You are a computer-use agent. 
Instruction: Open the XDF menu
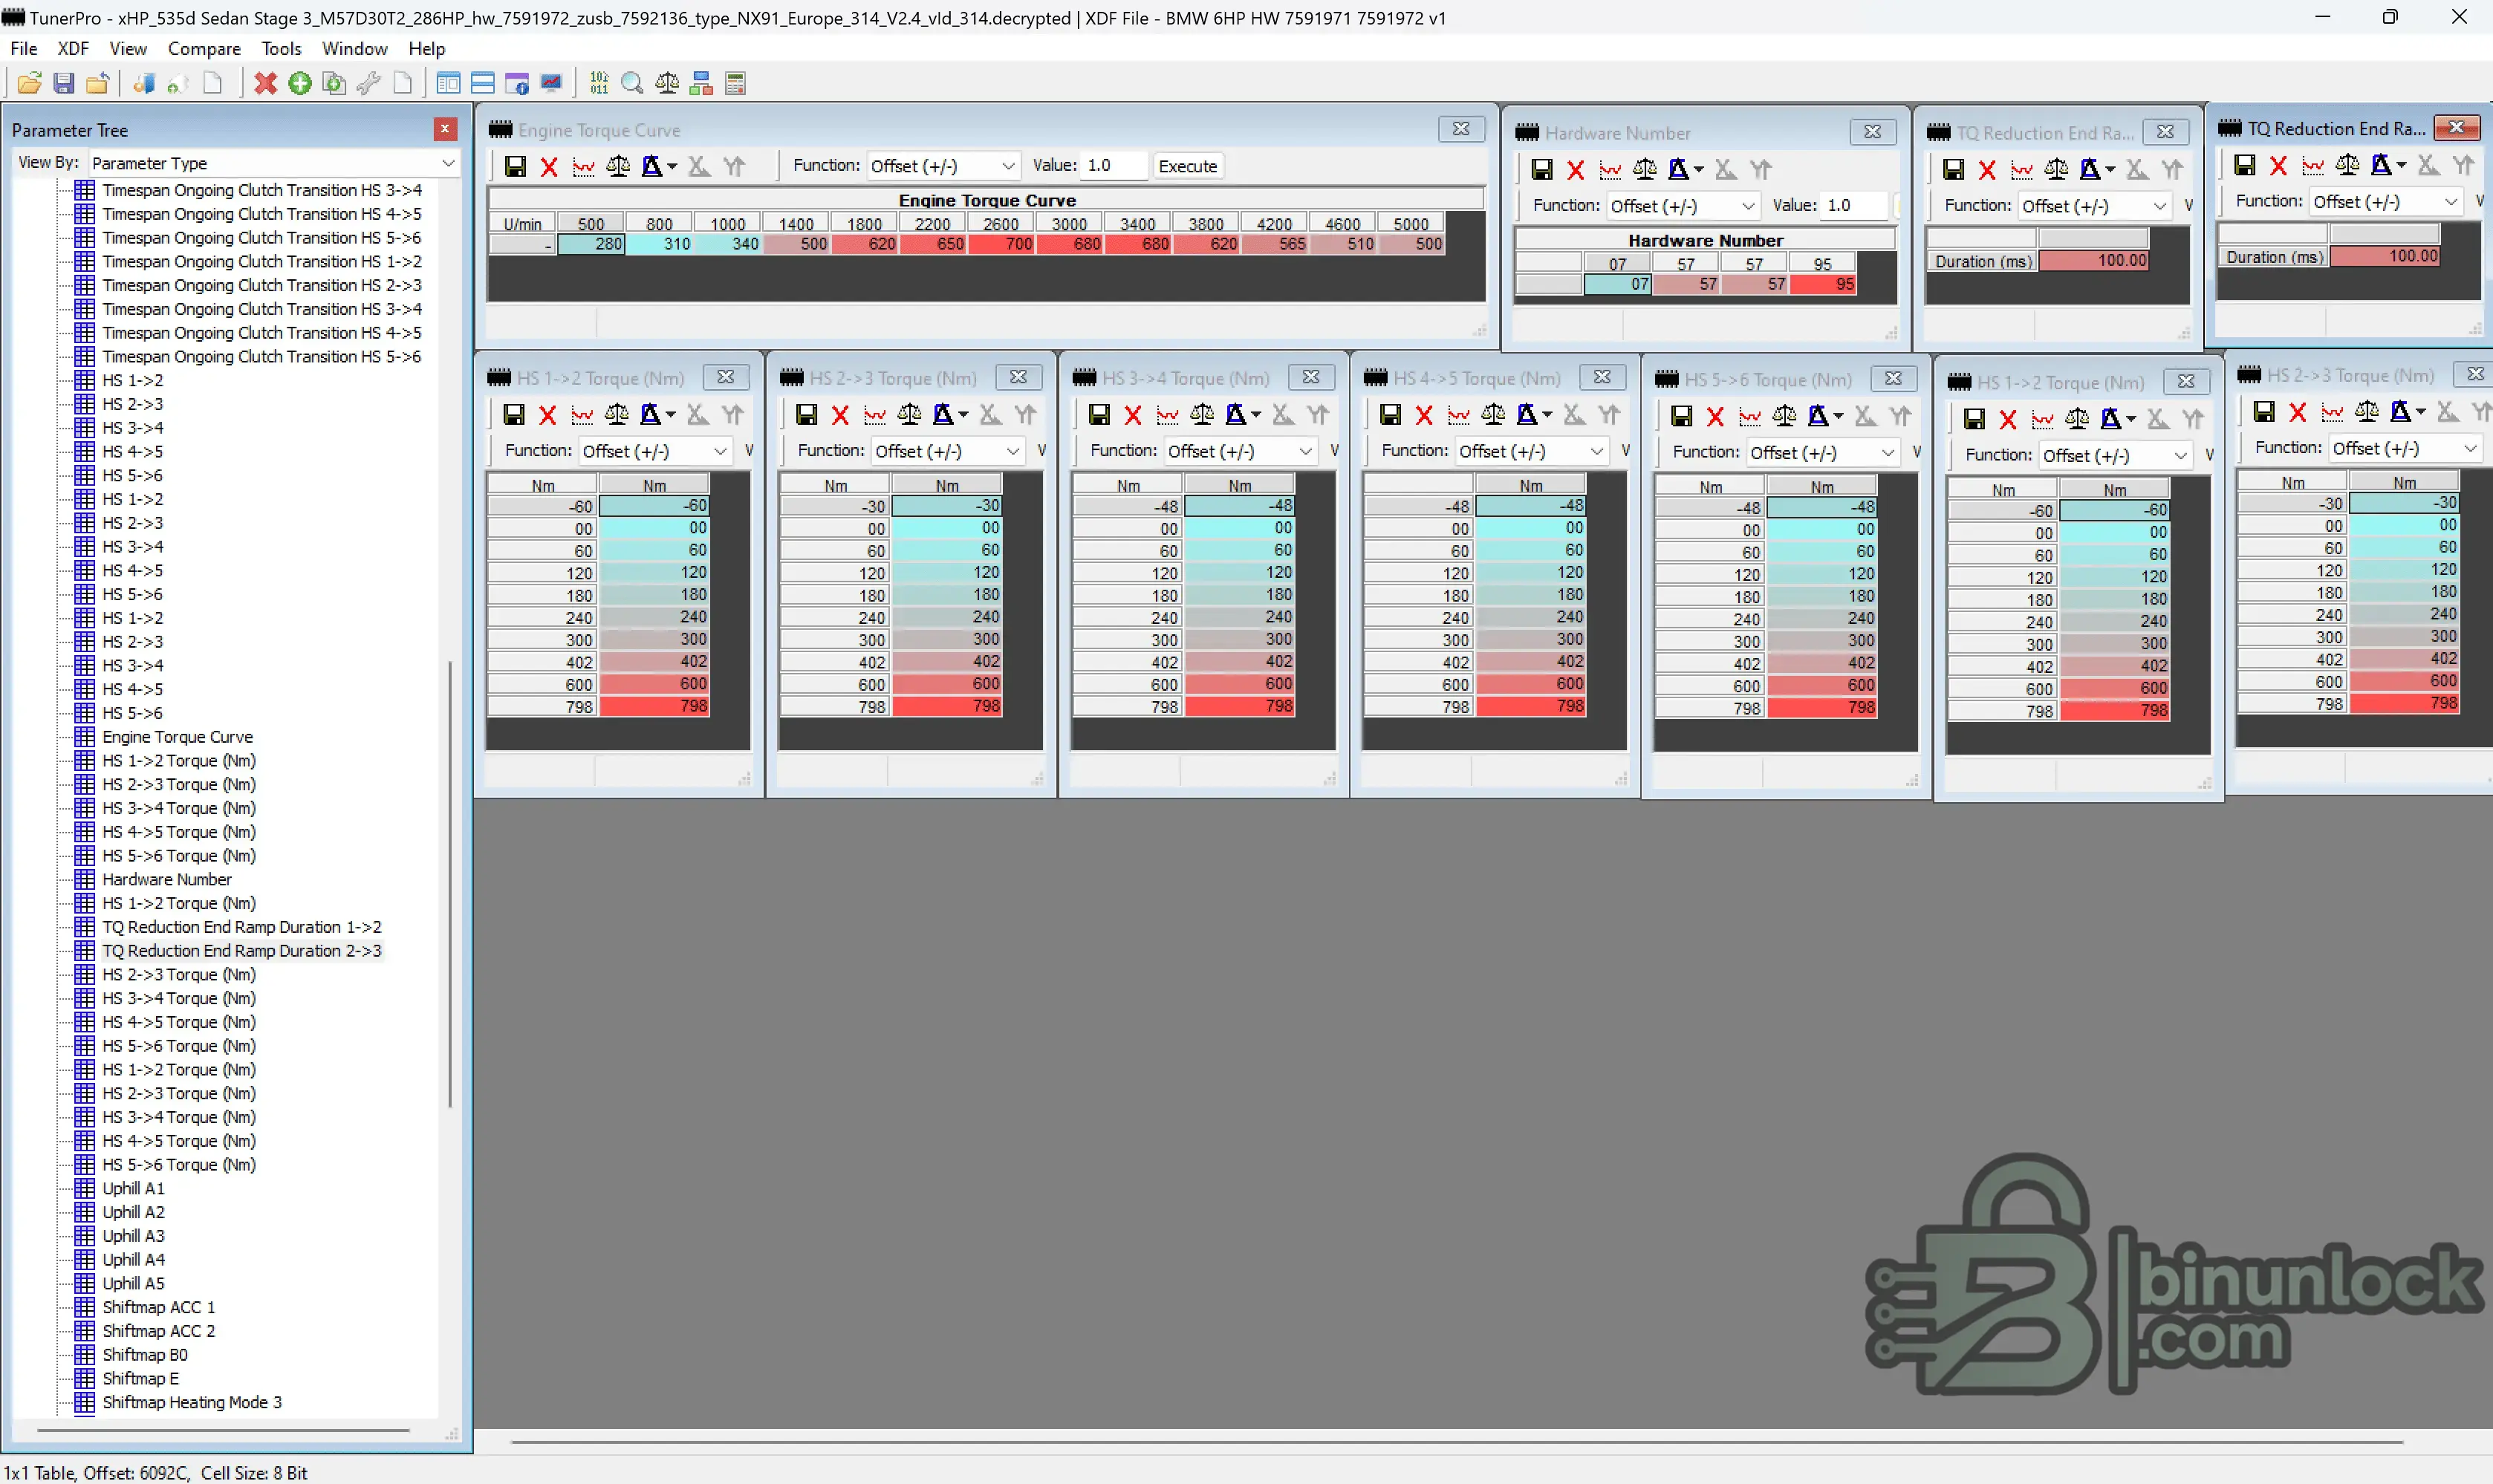coord(73,48)
